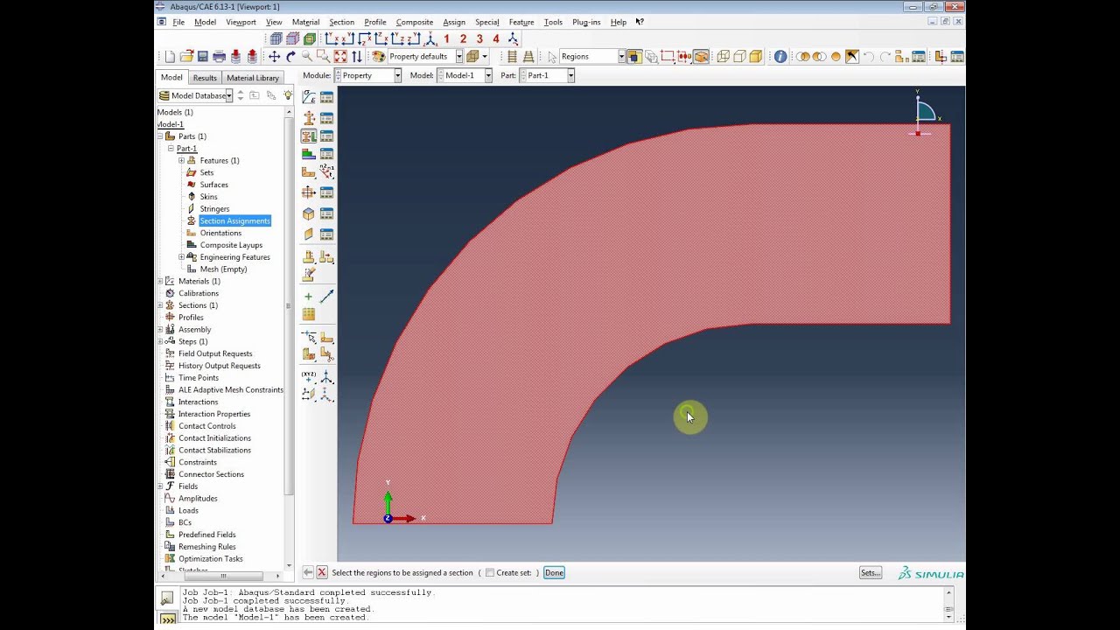Screen dimensions: 1120x630
Task: Click the red X cancel procedure icon
Action: click(x=322, y=572)
